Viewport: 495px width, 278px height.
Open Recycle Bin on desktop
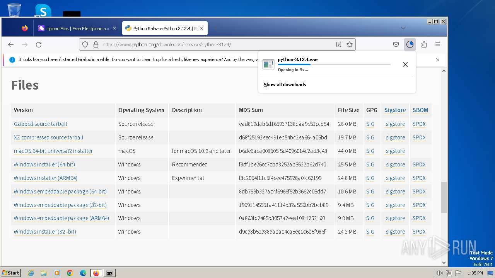[x=14, y=10]
